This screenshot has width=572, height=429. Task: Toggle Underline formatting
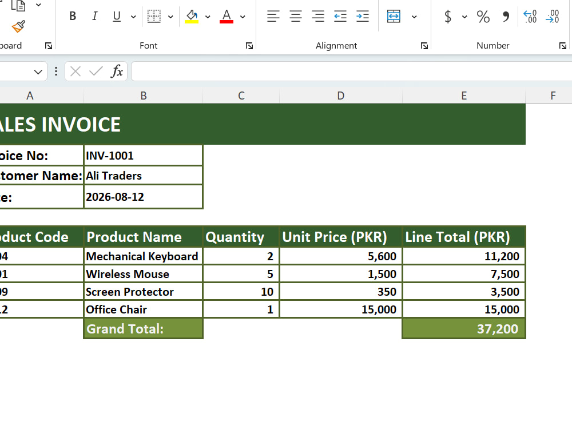point(116,16)
